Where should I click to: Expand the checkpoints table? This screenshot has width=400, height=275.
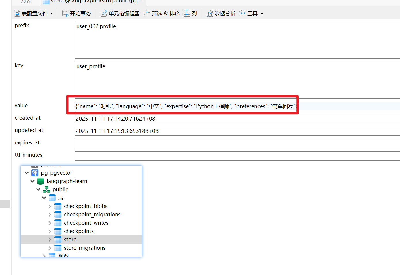[x=50, y=231]
